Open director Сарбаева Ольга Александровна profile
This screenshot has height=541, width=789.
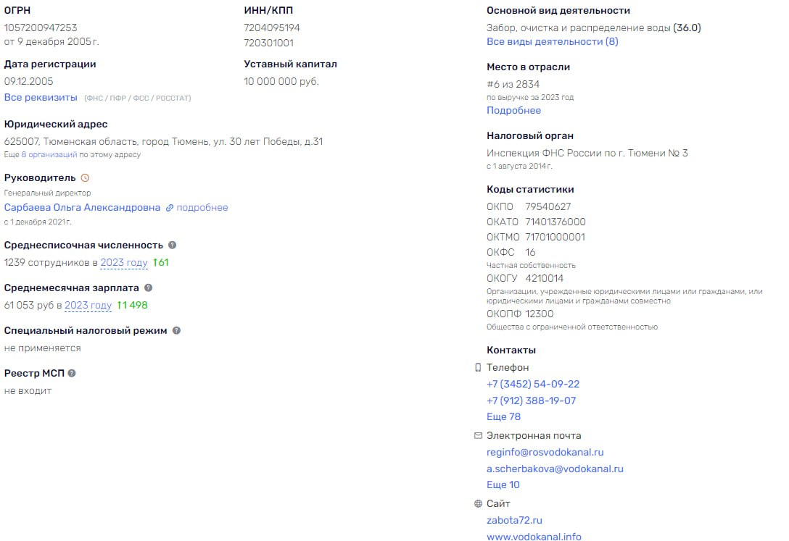82,207
